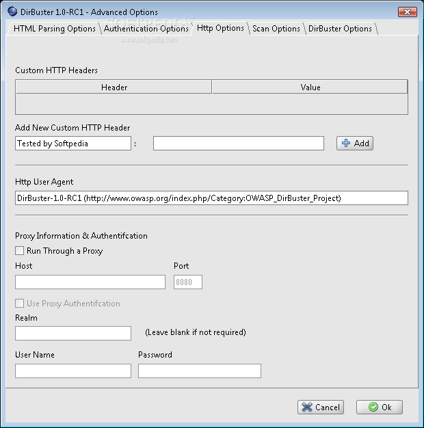Click the Add New Custom HTTP Header label

pyautogui.click(x=72, y=127)
